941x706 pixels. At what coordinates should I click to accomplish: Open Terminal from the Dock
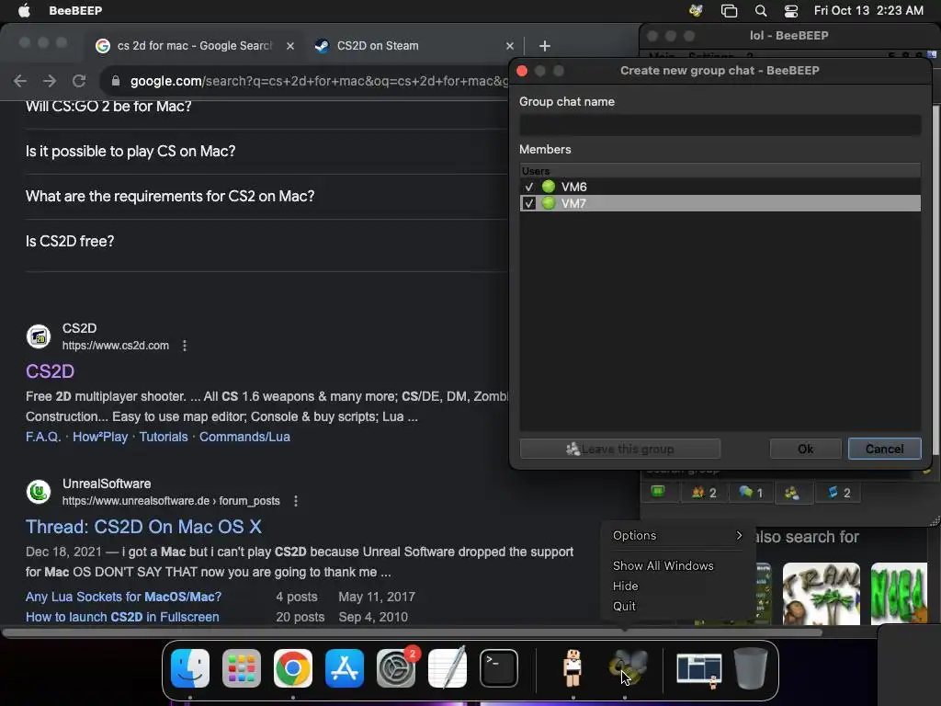coord(499,667)
